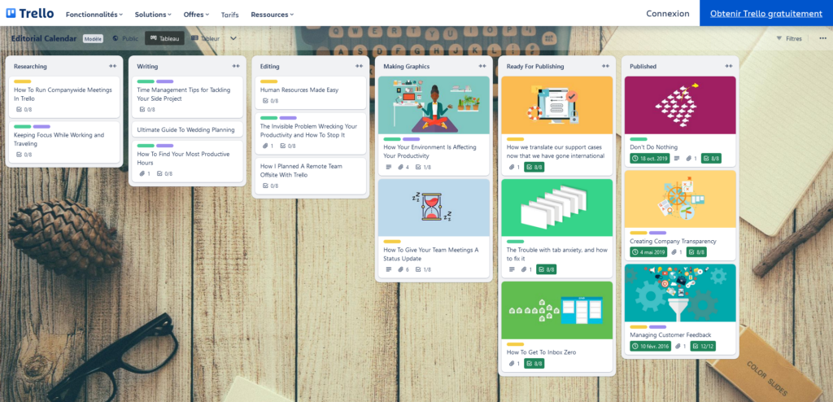Click description icon on Team Meetings Status Update card
The height and width of the screenshot is (402, 833).
point(389,269)
